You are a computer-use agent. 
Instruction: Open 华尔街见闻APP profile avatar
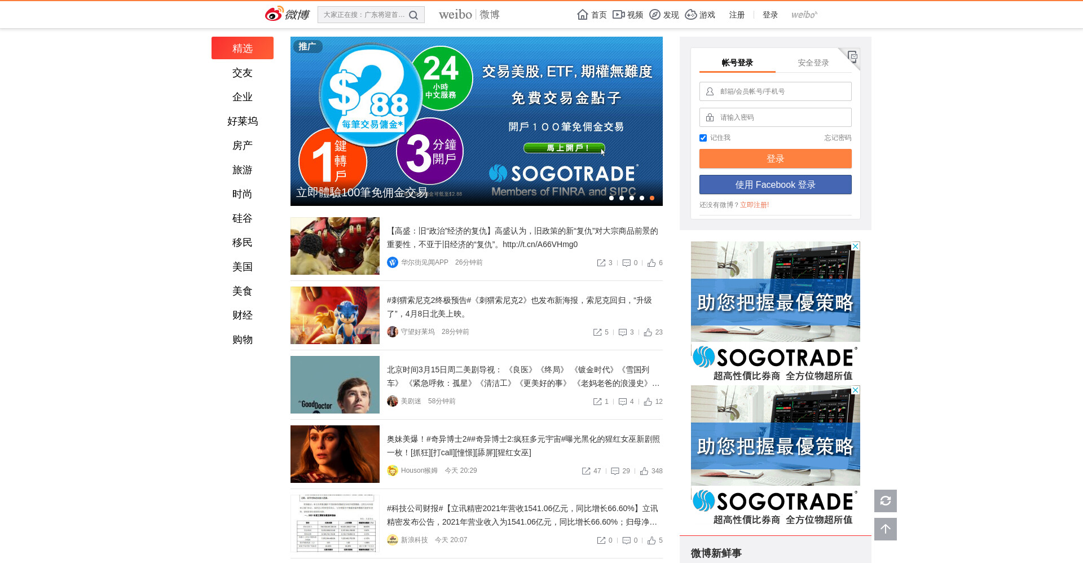(393, 262)
